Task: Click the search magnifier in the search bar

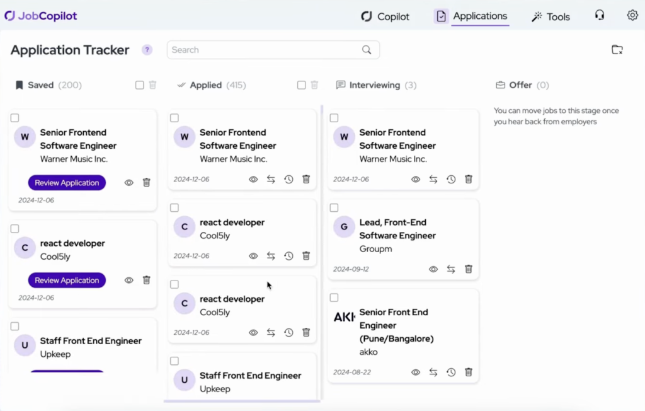Action: (x=367, y=50)
